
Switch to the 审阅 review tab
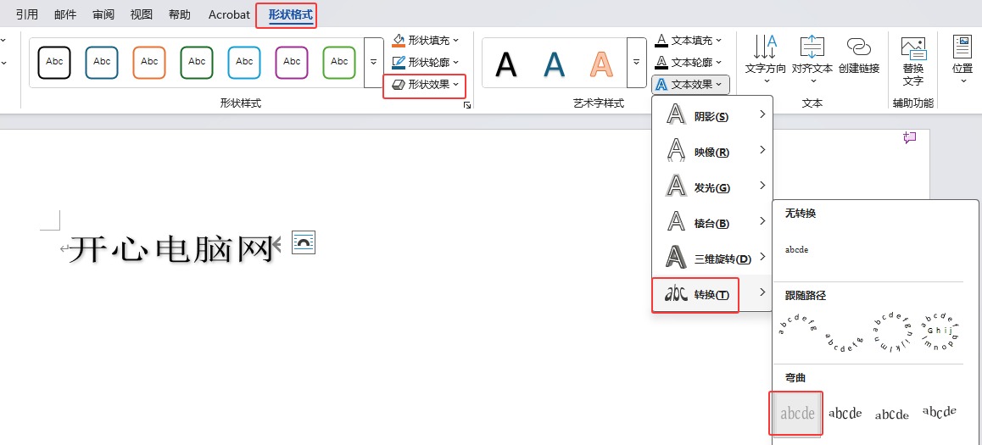coord(103,14)
